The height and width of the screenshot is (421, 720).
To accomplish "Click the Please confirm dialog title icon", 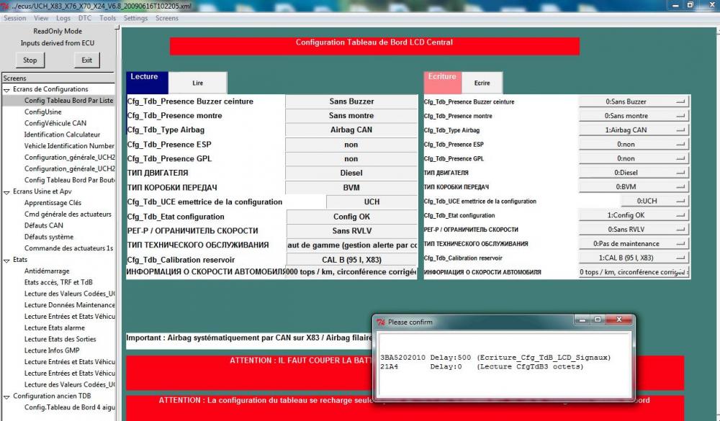I will tap(381, 322).
